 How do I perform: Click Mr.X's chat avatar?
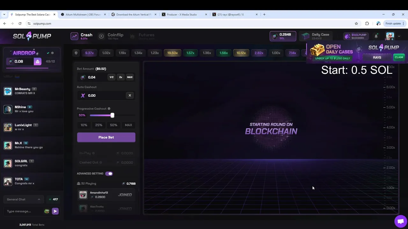pyautogui.click(x=8, y=145)
